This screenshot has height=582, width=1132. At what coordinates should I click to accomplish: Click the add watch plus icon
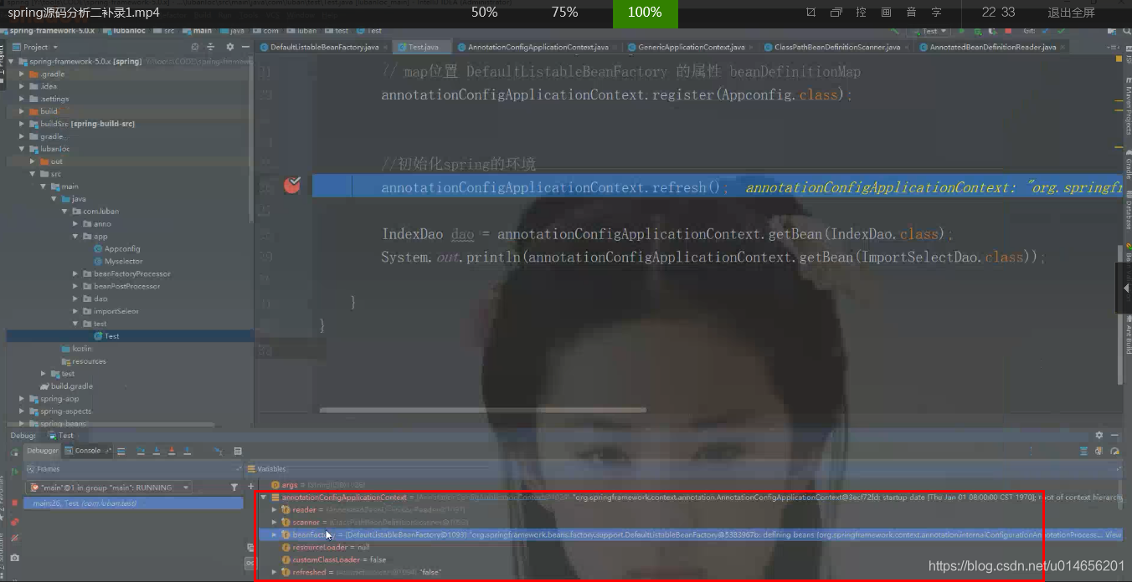coord(250,486)
